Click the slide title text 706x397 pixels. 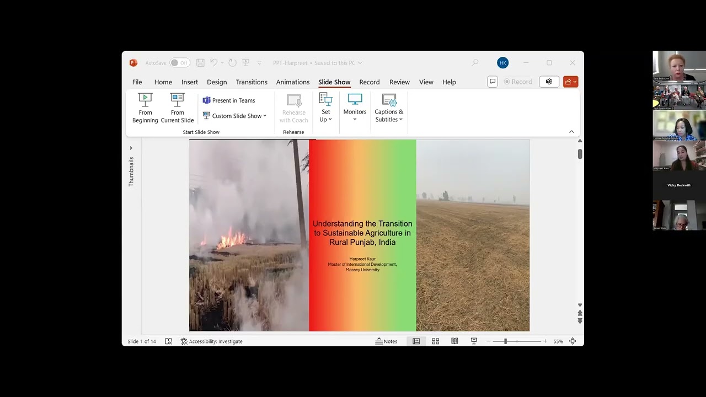click(362, 233)
